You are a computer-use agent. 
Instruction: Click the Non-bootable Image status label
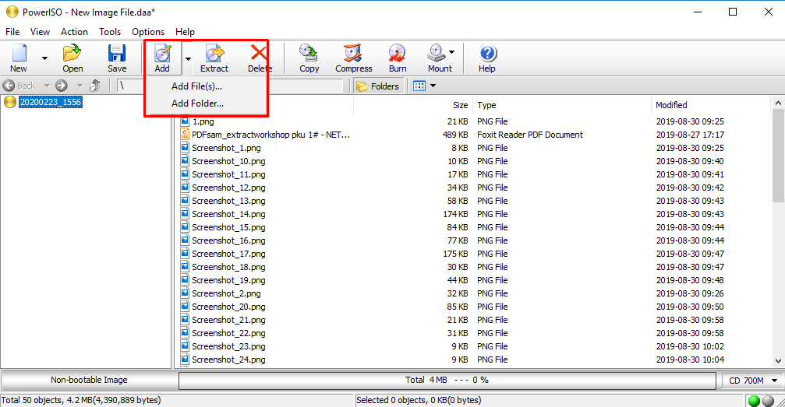pyautogui.click(x=89, y=380)
